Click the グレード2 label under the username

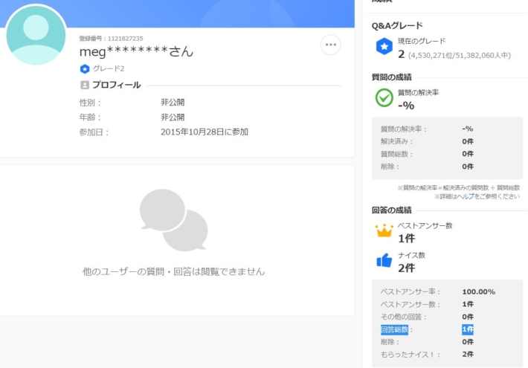coord(109,68)
